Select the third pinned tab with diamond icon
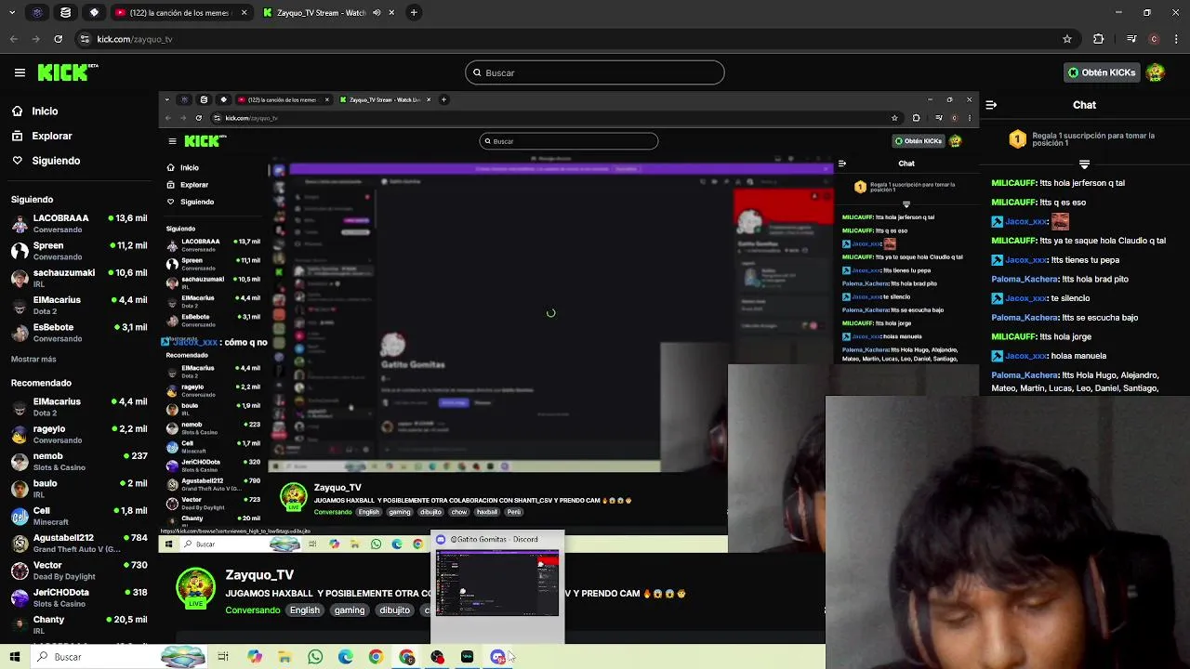Viewport: 1190px width, 669px height. (x=94, y=13)
